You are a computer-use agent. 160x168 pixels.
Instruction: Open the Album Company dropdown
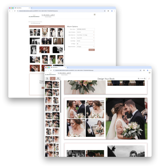tap(85, 32)
